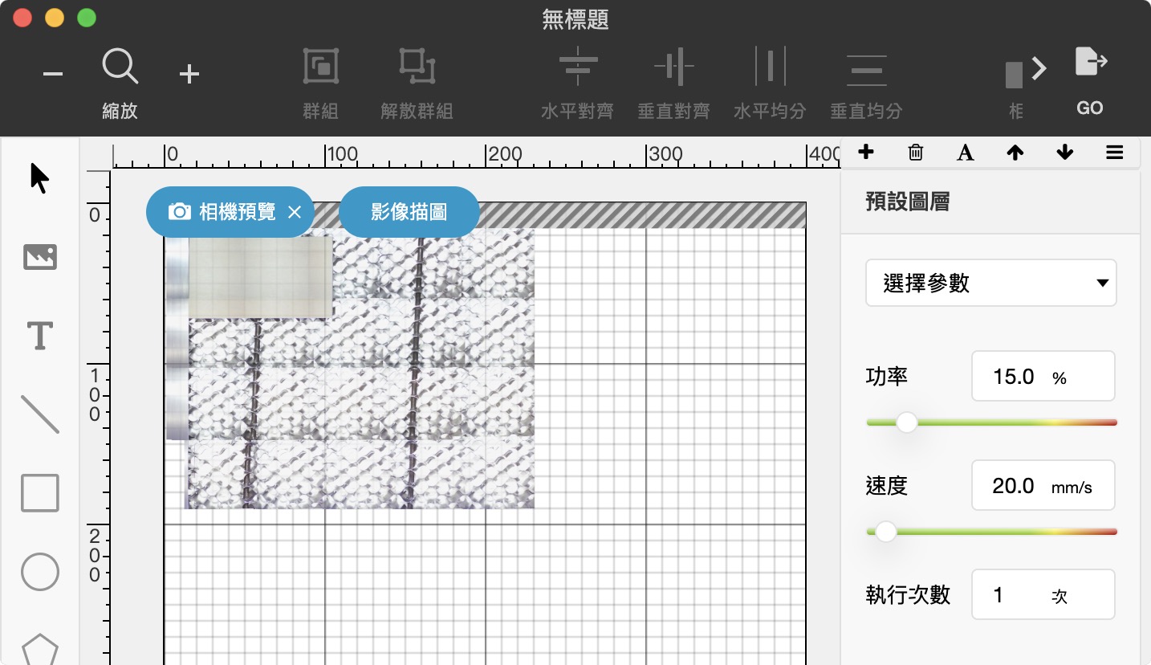Screen dimensions: 1151x665
Task: Click the 影像描圖 image trace button
Action: [409, 212]
